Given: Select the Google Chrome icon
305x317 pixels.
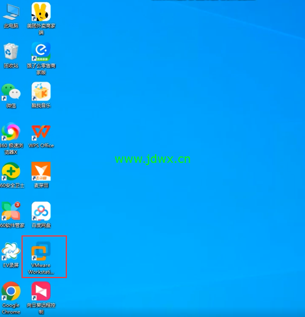Looking at the screenshot, I should pyautogui.click(x=11, y=291).
